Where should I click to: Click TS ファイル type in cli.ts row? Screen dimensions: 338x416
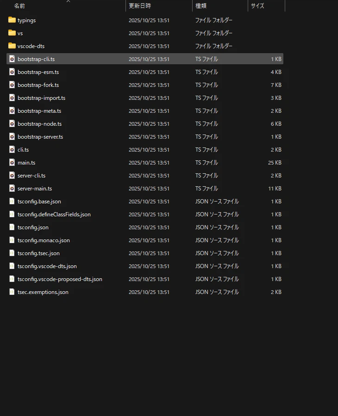coord(207,150)
